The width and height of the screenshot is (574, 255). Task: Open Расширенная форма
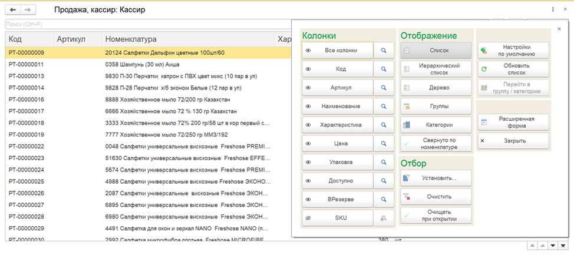point(514,122)
